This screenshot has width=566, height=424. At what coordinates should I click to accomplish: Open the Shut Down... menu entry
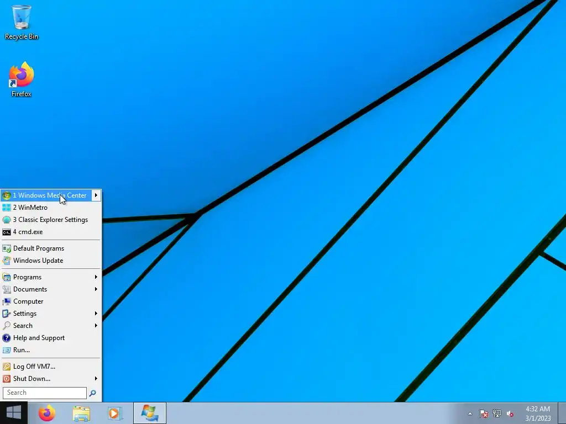pos(51,379)
